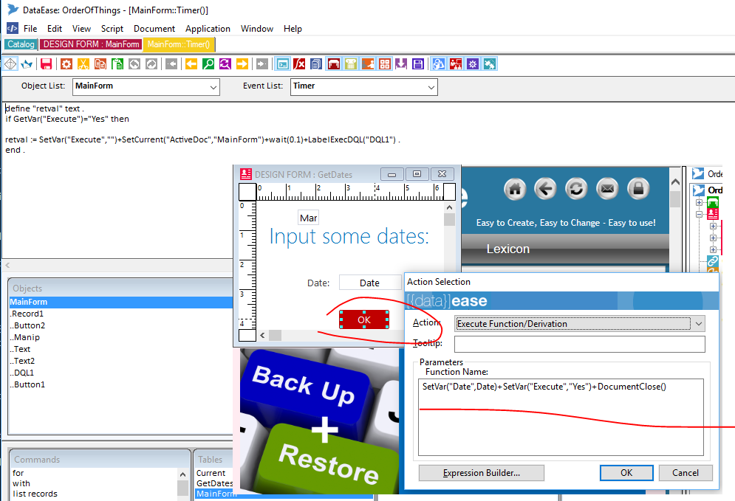Open the Script menu

pos(112,29)
